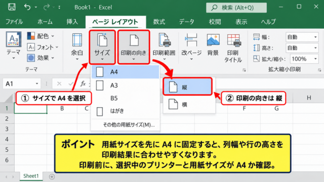Image resolution: width=324 pixels, height=182 pixels.
Task: Select row 1 header
Action: click(7, 108)
